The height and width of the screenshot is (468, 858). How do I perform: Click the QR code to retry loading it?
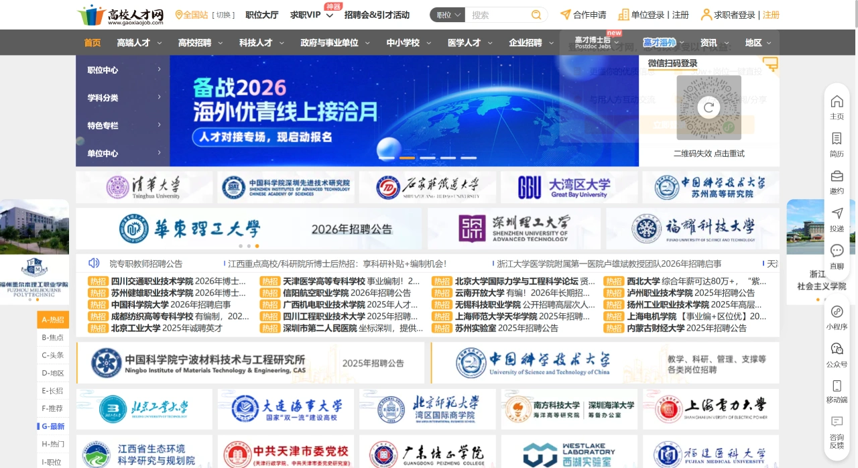pos(709,107)
